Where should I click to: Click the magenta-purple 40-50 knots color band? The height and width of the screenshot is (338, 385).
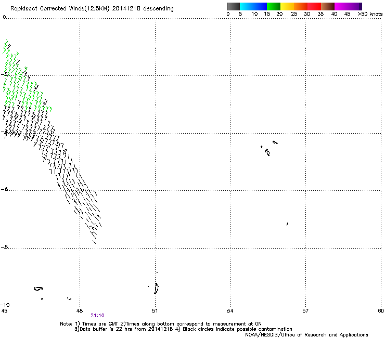point(348,6)
